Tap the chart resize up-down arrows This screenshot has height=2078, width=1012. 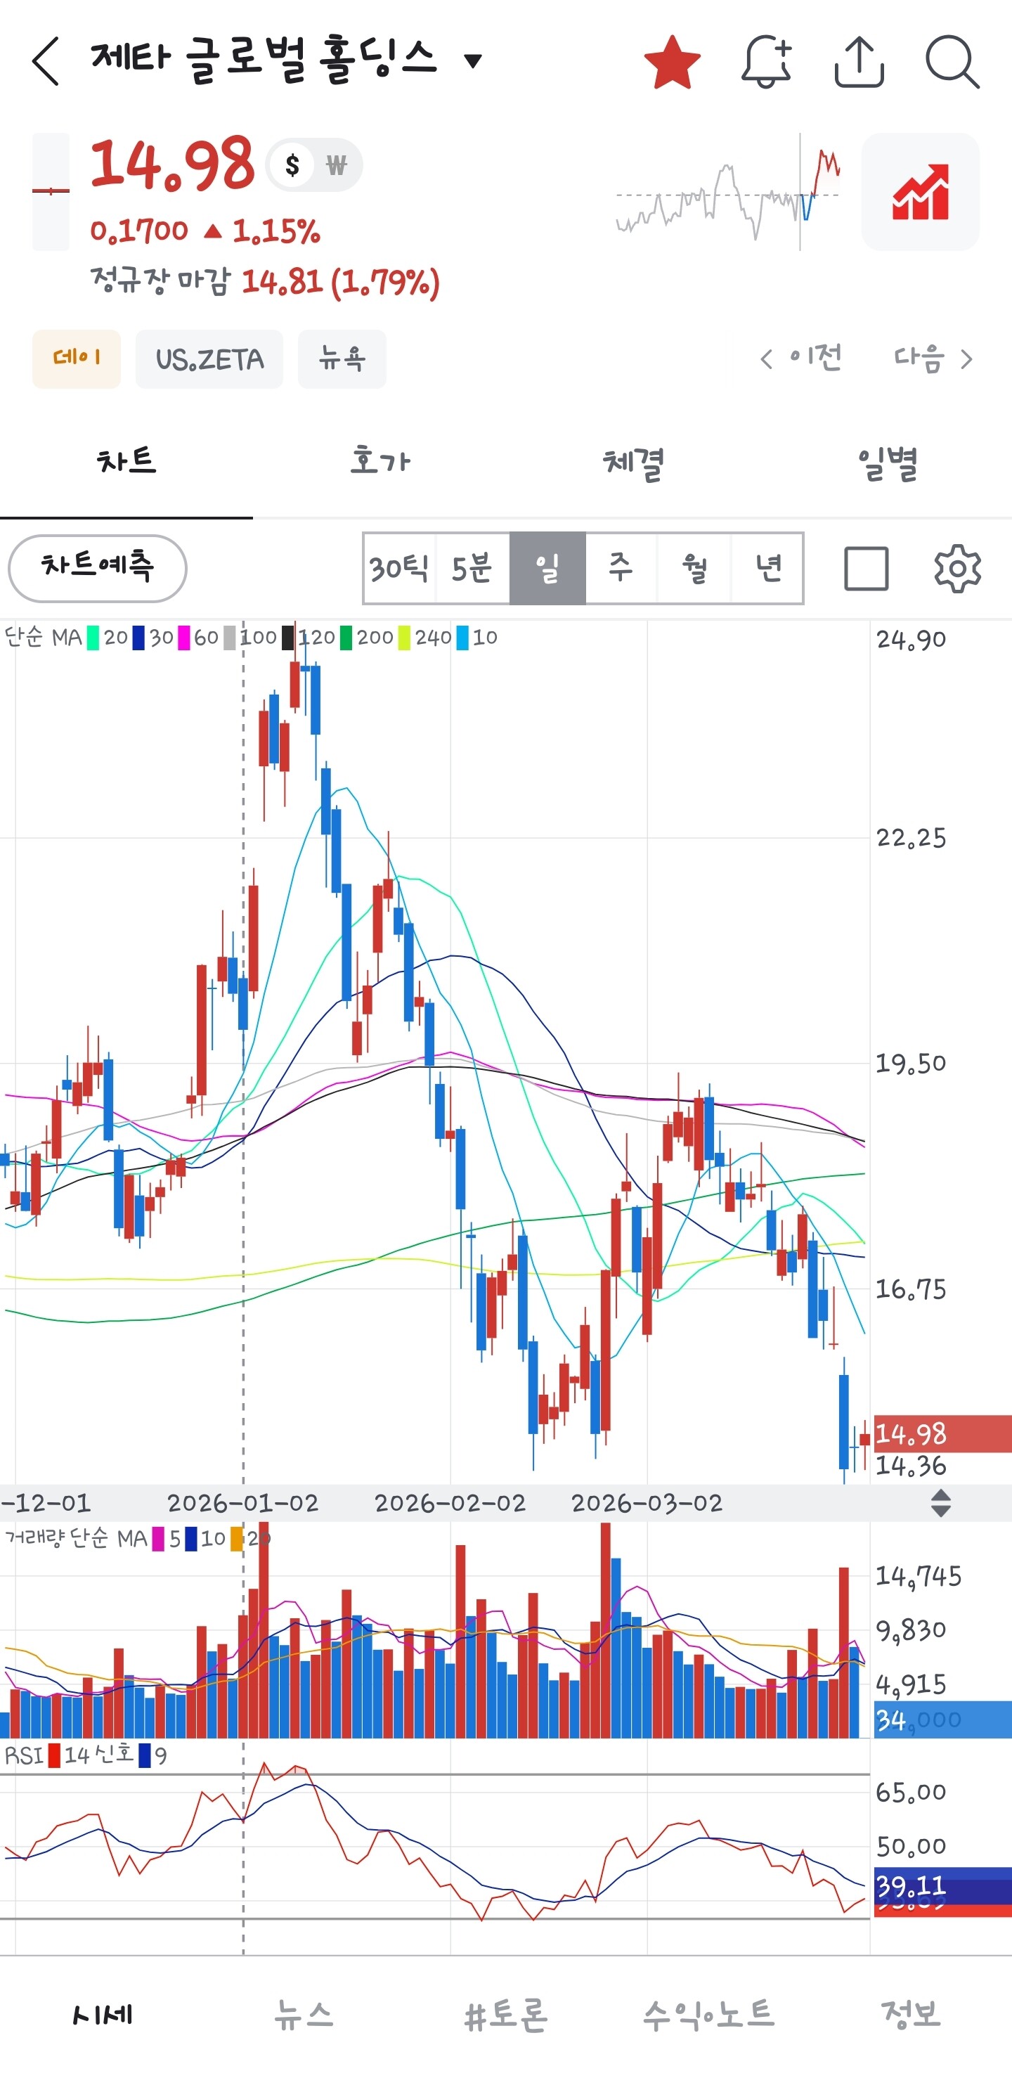[x=940, y=1503]
